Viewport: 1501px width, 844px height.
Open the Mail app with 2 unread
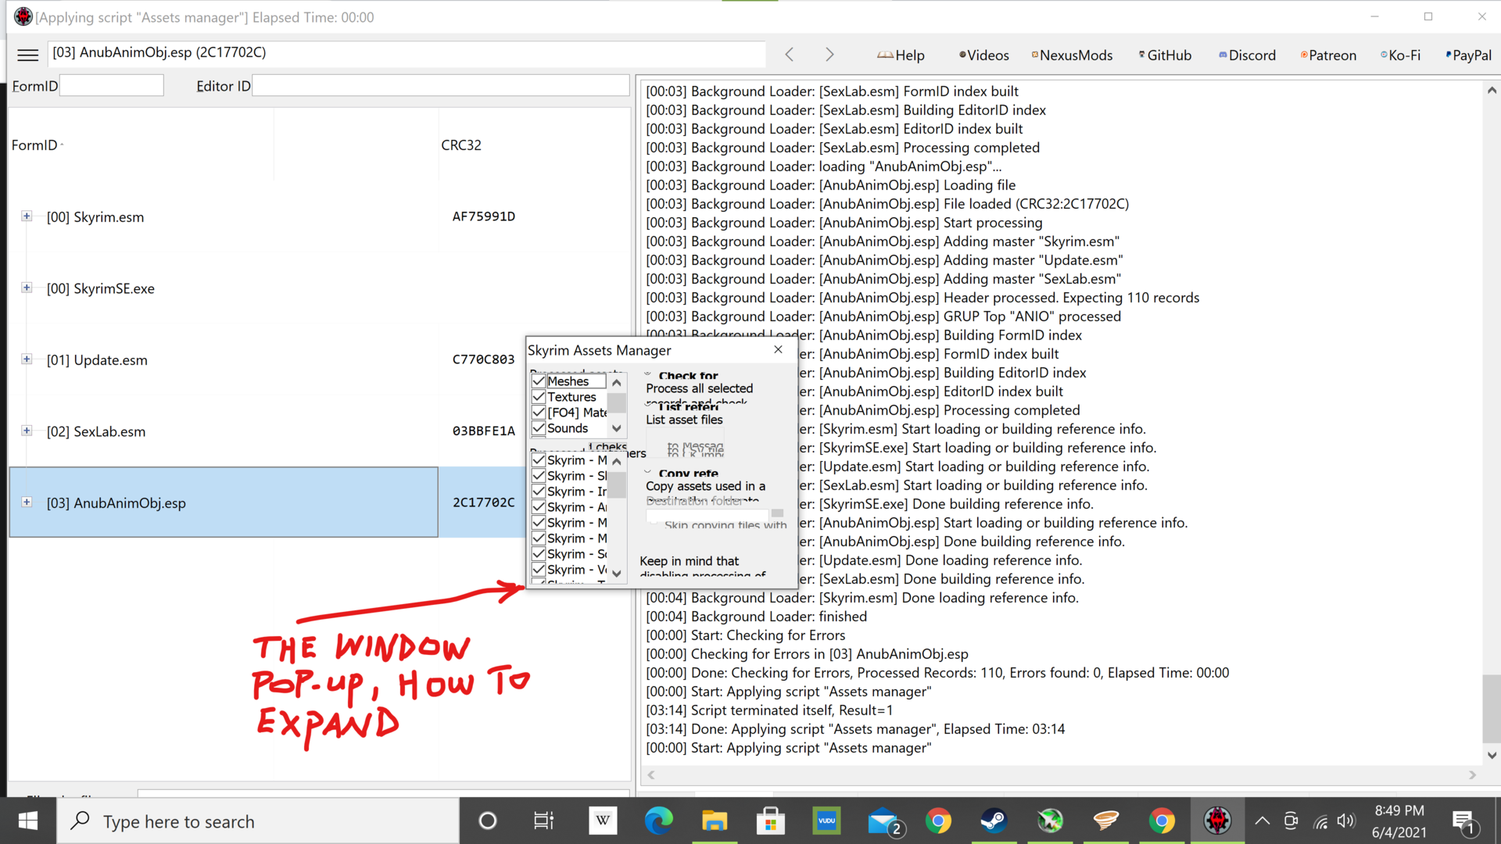coord(886,821)
